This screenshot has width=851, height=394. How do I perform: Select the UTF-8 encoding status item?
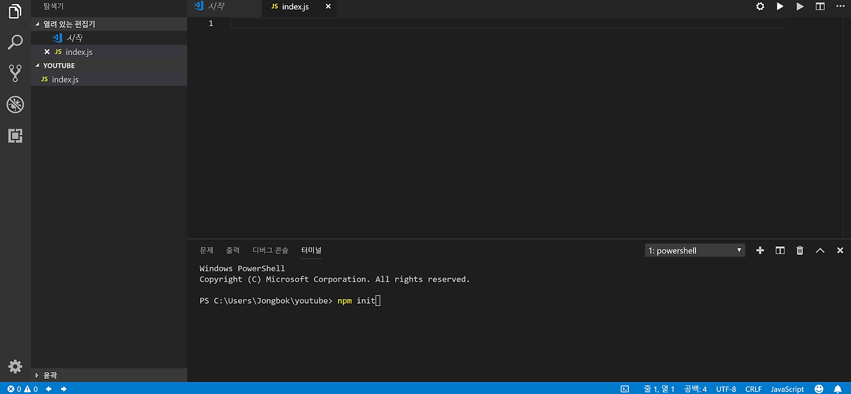(726, 389)
